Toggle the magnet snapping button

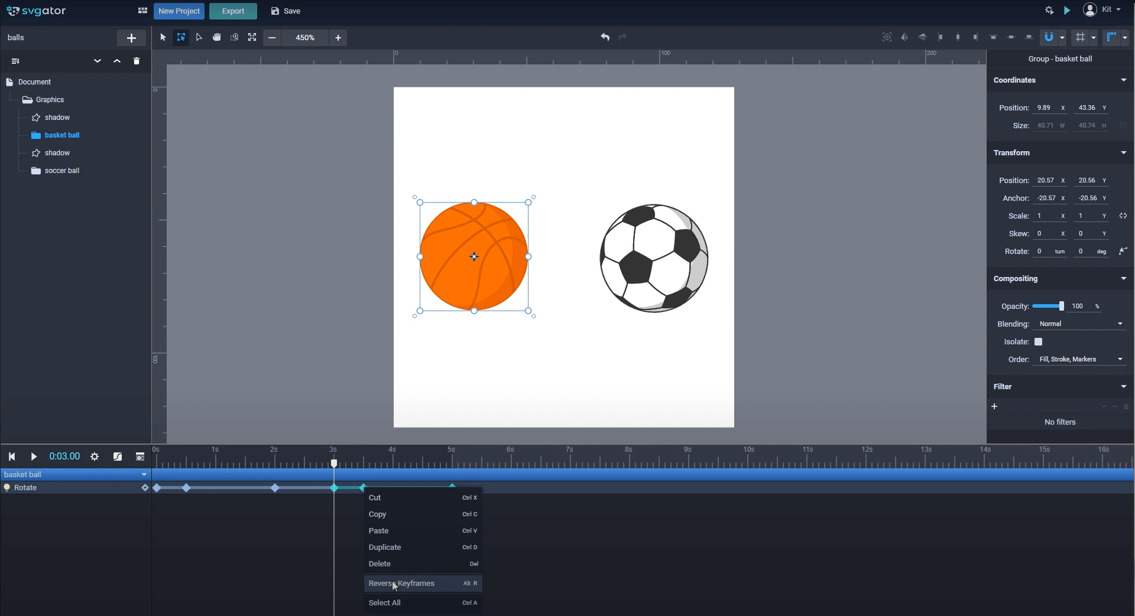[x=1049, y=37]
